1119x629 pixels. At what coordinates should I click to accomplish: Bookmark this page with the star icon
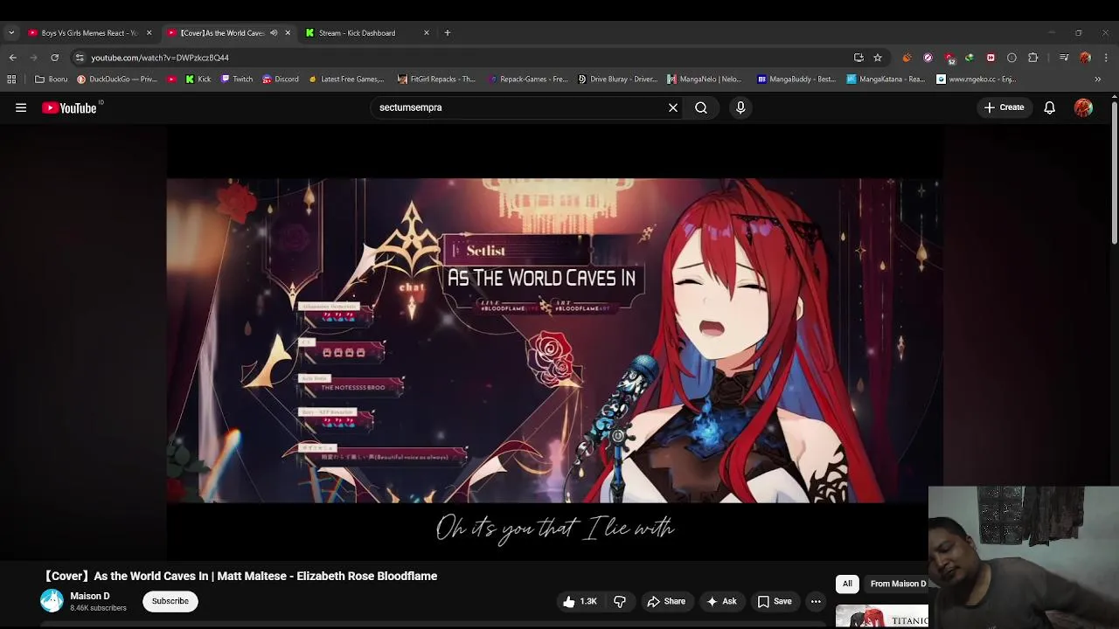click(878, 58)
